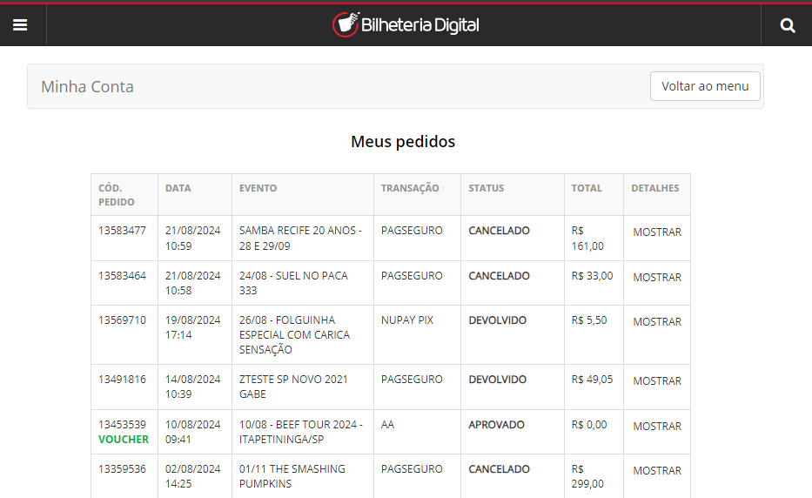Click date 14/08/2024 10:39
This screenshot has height=498, width=812.
coord(192,387)
